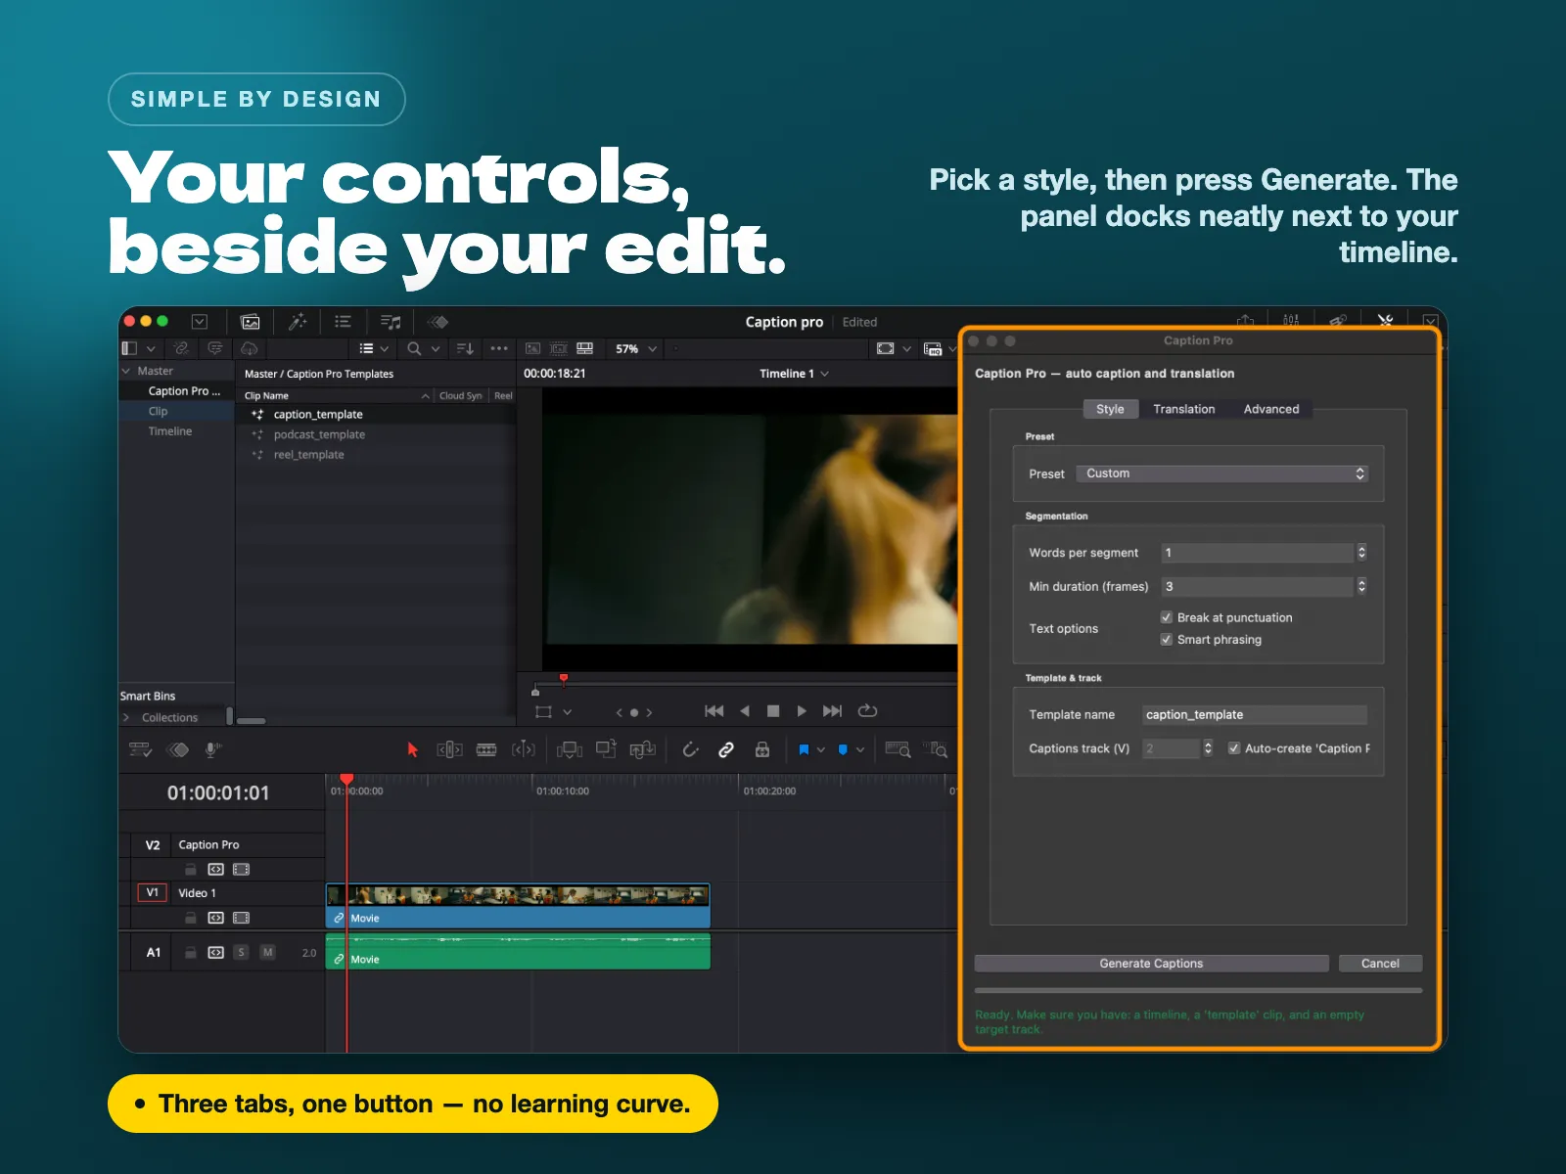Open the list view options dropdown arrow
This screenshot has height=1174, width=1566.
tap(385, 348)
